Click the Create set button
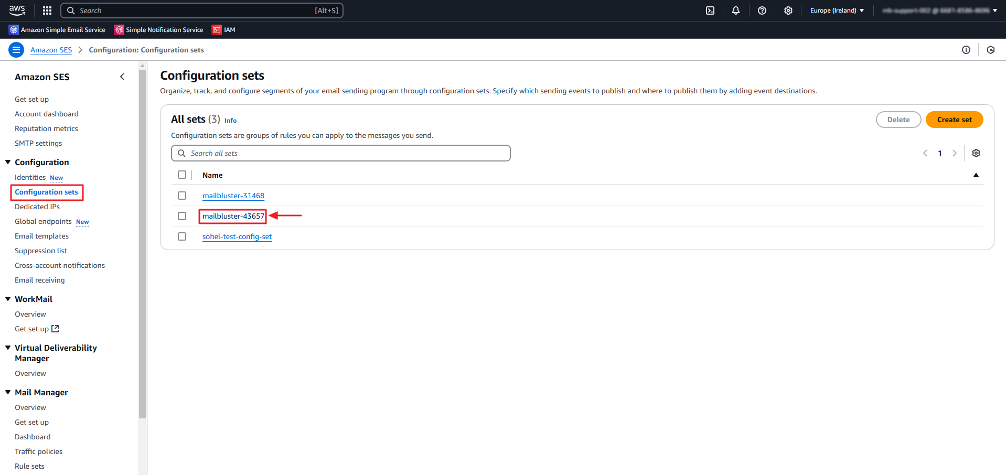1006x475 pixels. point(954,120)
